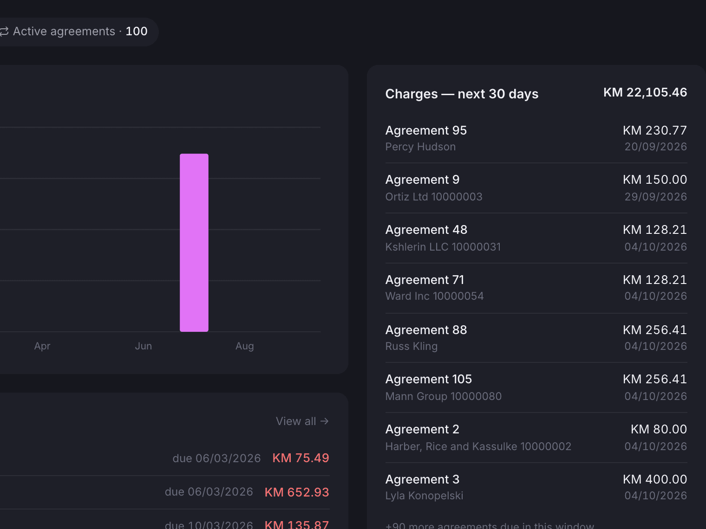Screen dimensions: 706x529
Task: Click the KM 400.00 amount
Action: (x=655, y=479)
